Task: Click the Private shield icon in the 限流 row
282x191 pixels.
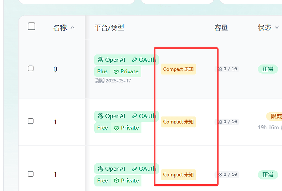Action: click(116, 128)
